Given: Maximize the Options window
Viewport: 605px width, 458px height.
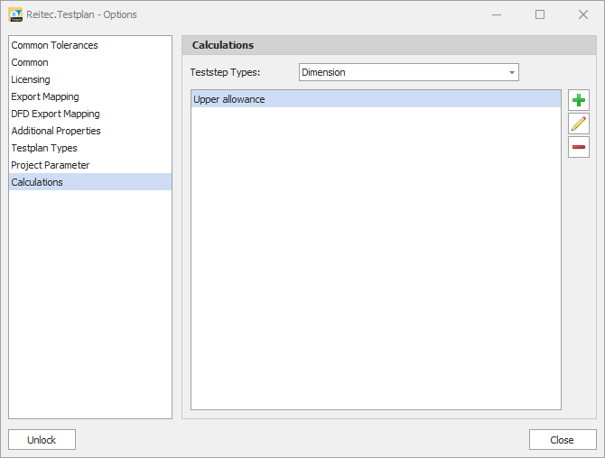Looking at the screenshot, I should [x=540, y=14].
